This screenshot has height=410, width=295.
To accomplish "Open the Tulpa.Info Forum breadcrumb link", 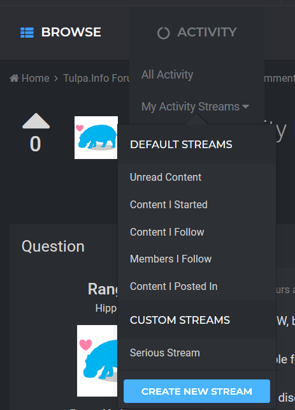I will point(96,78).
